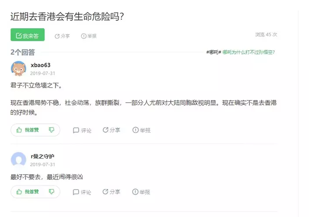The image size is (309, 217).
Task: Open comments on r曼之守护's answer
Action: tap(82, 192)
